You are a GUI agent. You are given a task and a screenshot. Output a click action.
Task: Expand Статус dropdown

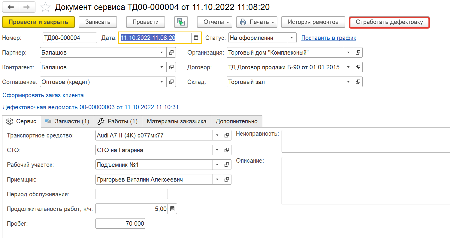[292, 38]
